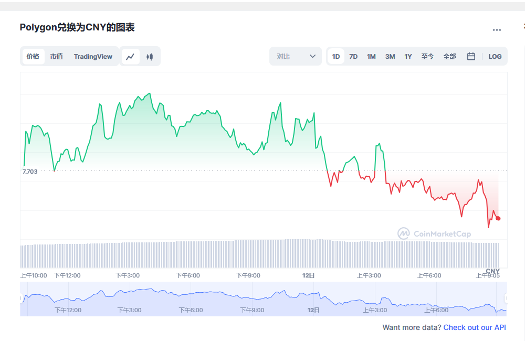Viewport: 525px width, 341px height.
Task: Click the 下午6:00 label on main axis
Action: (x=188, y=275)
